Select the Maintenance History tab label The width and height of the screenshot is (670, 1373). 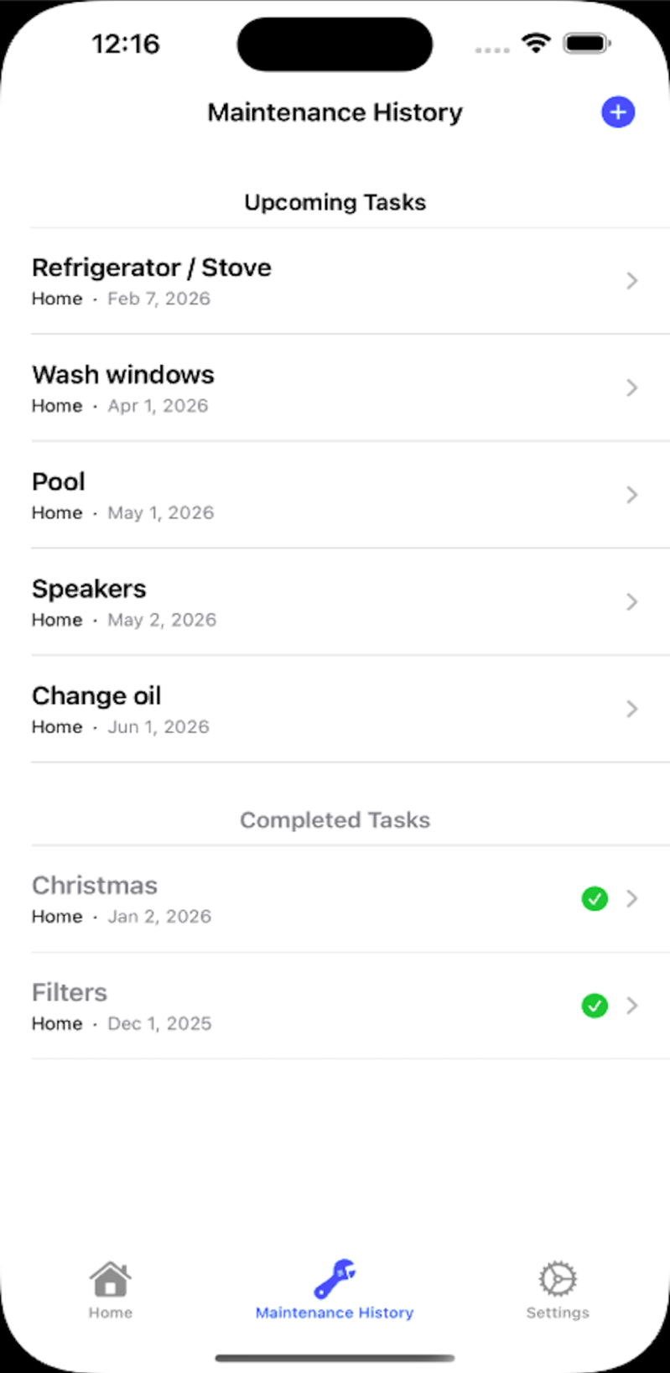tap(335, 1313)
